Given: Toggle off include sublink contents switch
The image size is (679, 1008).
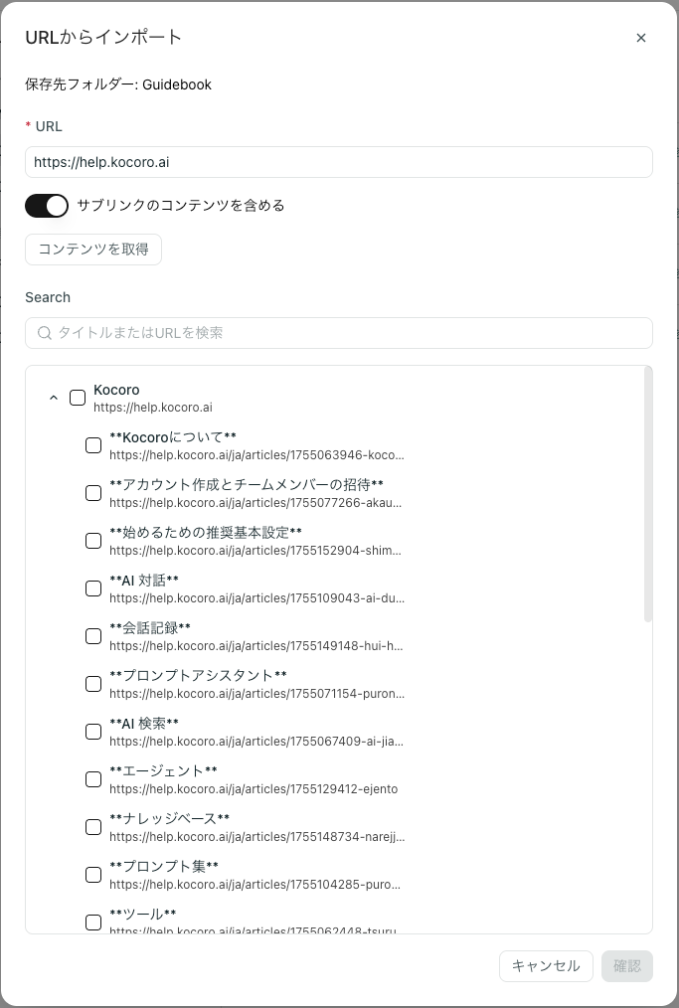Looking at the screenshot, I should [x=47, y=206].
